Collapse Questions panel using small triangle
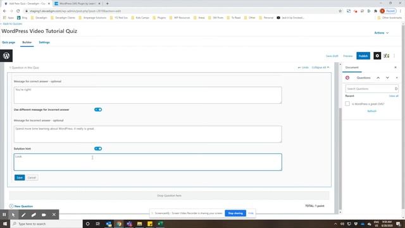This screenshot has height=228, width=405. [397, 78]
